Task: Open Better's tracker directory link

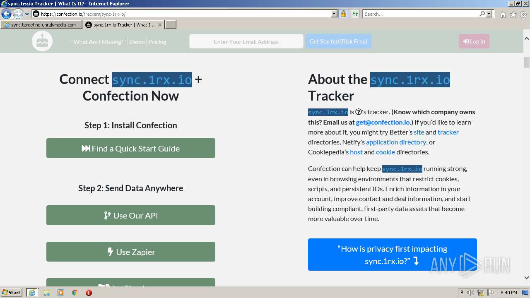Action: 448,132
